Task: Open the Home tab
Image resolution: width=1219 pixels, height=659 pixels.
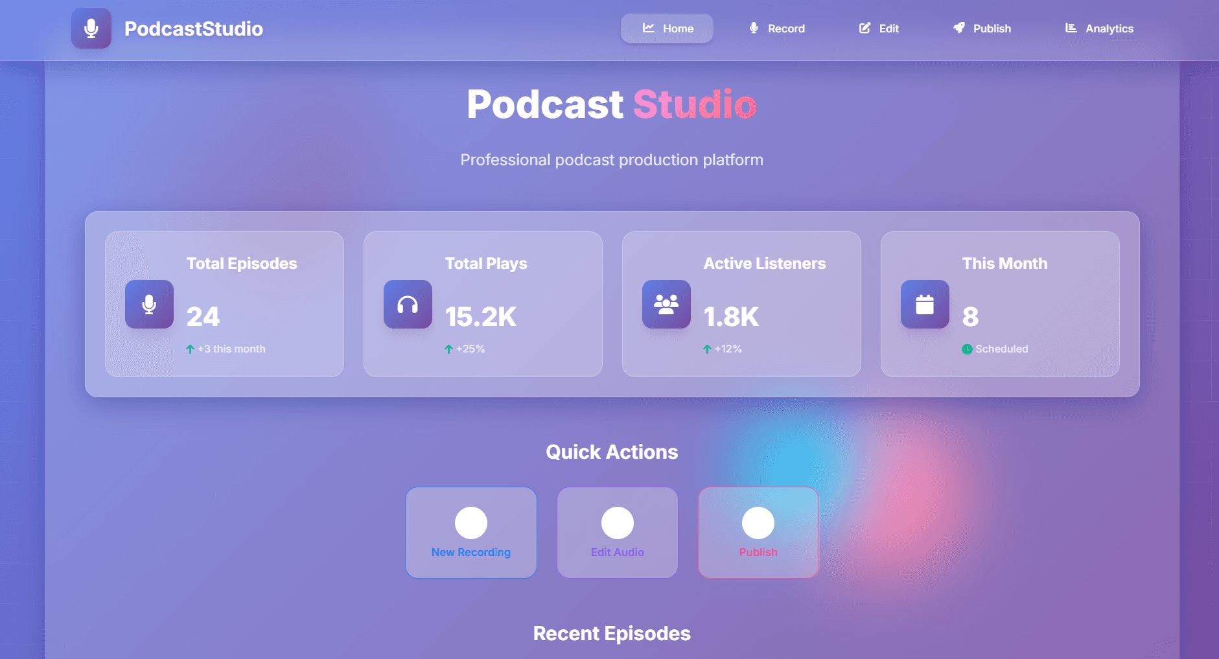Action: (667, 28)
